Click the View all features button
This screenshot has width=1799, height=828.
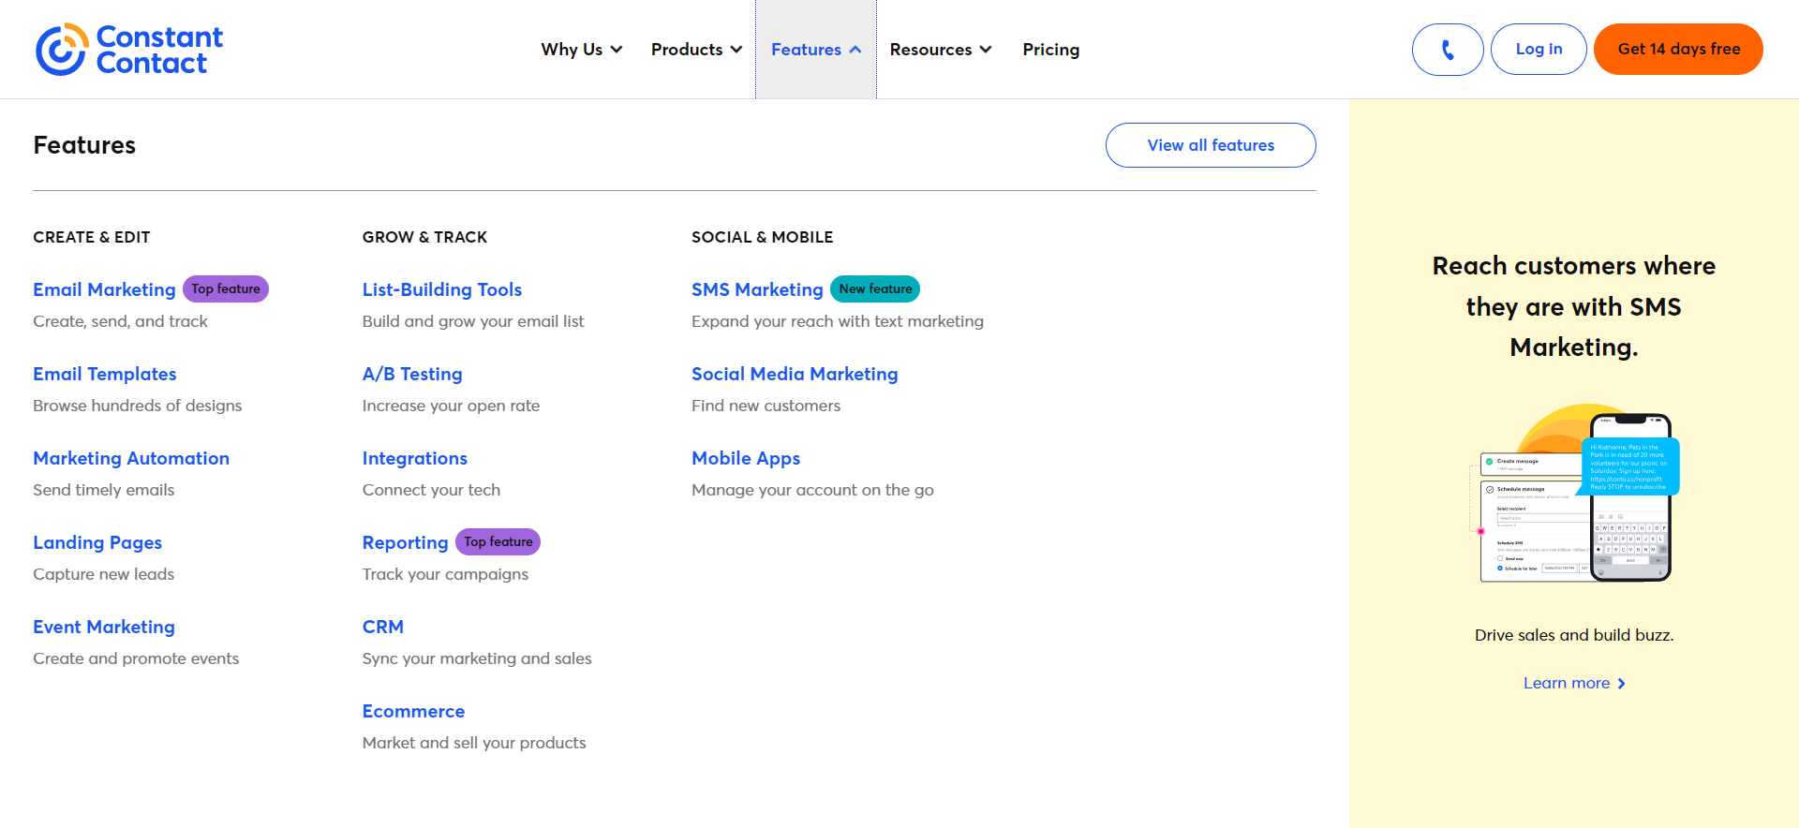pyautogui.click(x=1211, y=145)
